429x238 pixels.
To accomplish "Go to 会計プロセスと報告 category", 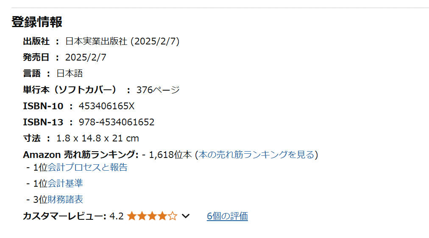I will point(87,167).
